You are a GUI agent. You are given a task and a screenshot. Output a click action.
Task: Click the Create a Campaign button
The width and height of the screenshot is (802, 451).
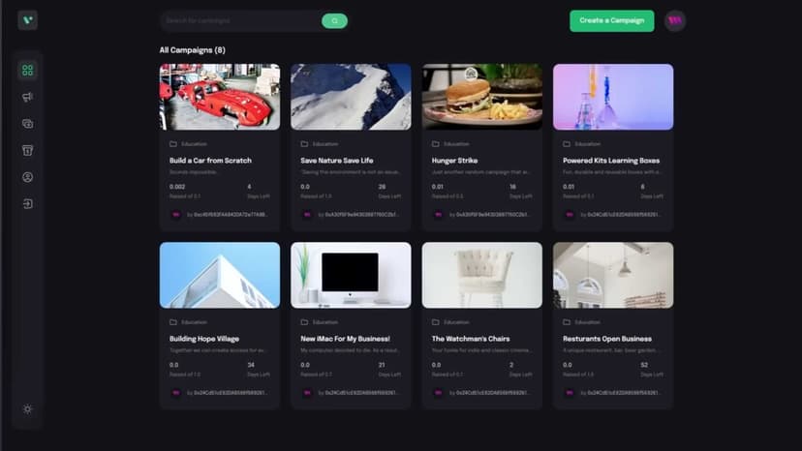click(x=612, y=21)
